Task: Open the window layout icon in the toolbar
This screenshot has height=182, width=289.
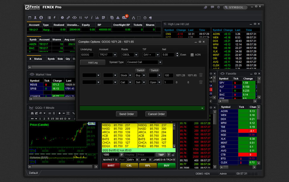Action: click(x=30, y=18)
